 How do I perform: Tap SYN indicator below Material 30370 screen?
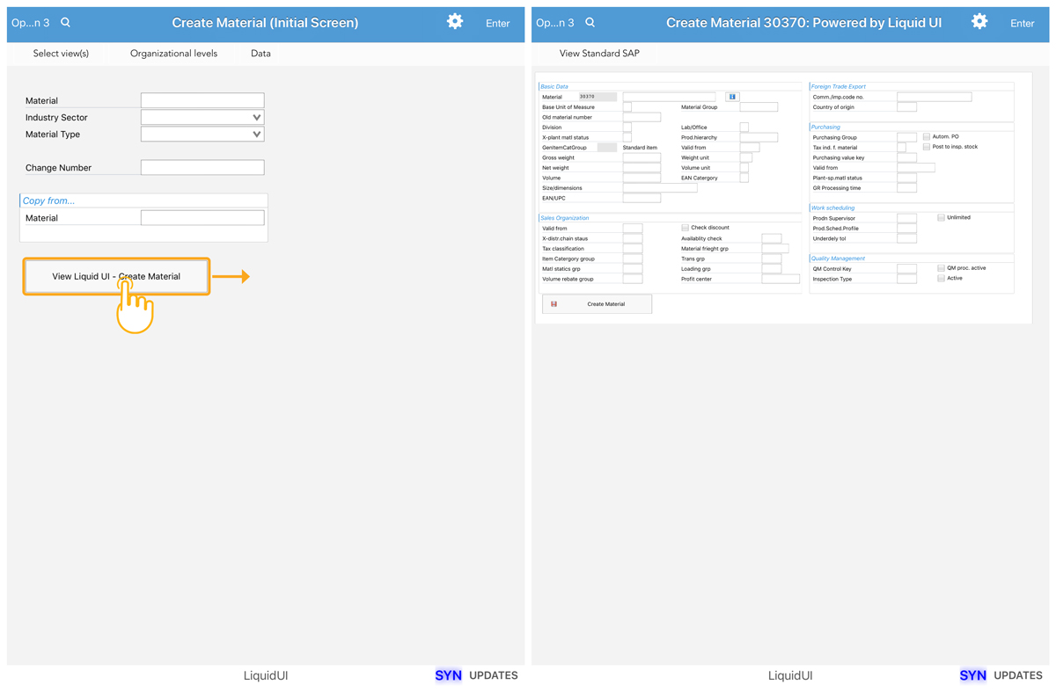[x=972, y=675]
